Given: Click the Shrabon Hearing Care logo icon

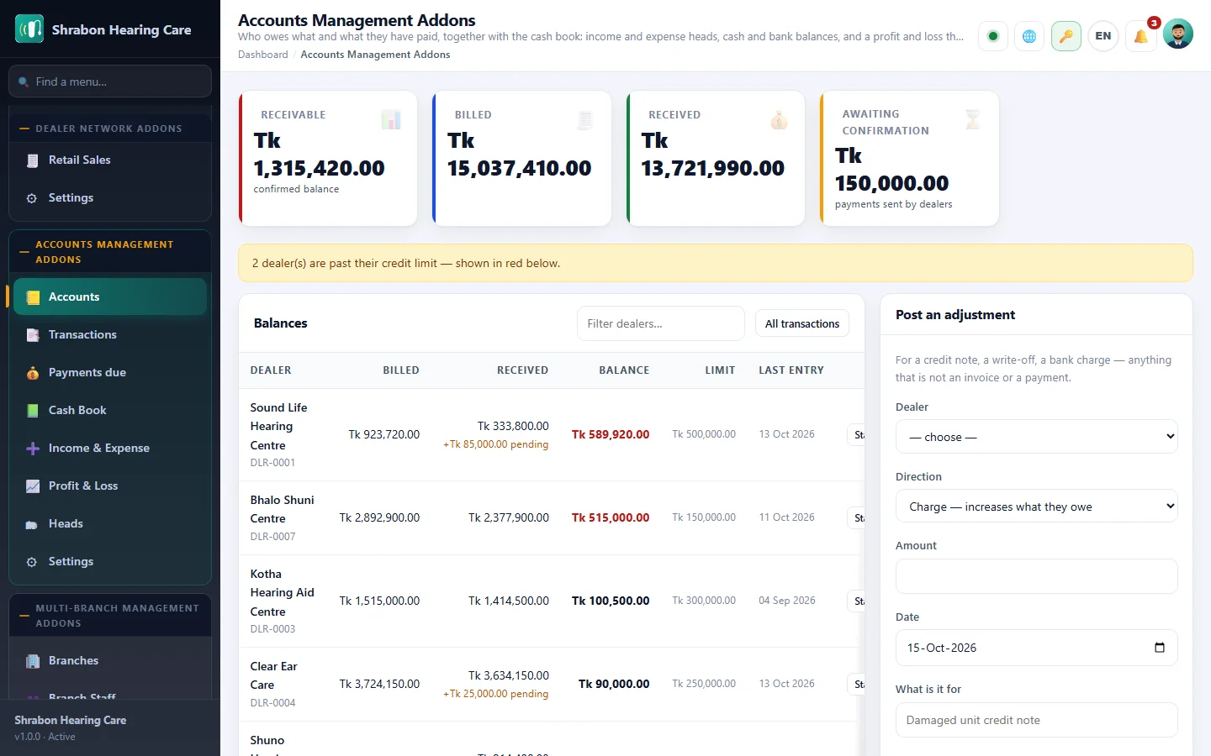Looking at the screenshot, I should [x=29, y=29].
